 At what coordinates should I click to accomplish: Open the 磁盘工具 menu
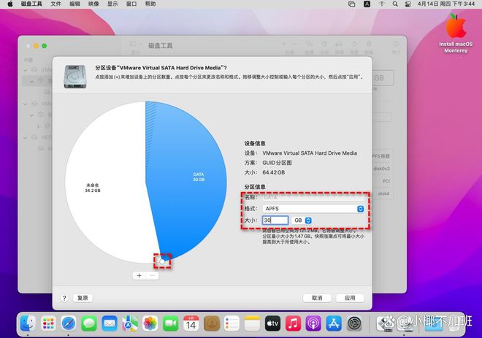[x=31, y=4]
